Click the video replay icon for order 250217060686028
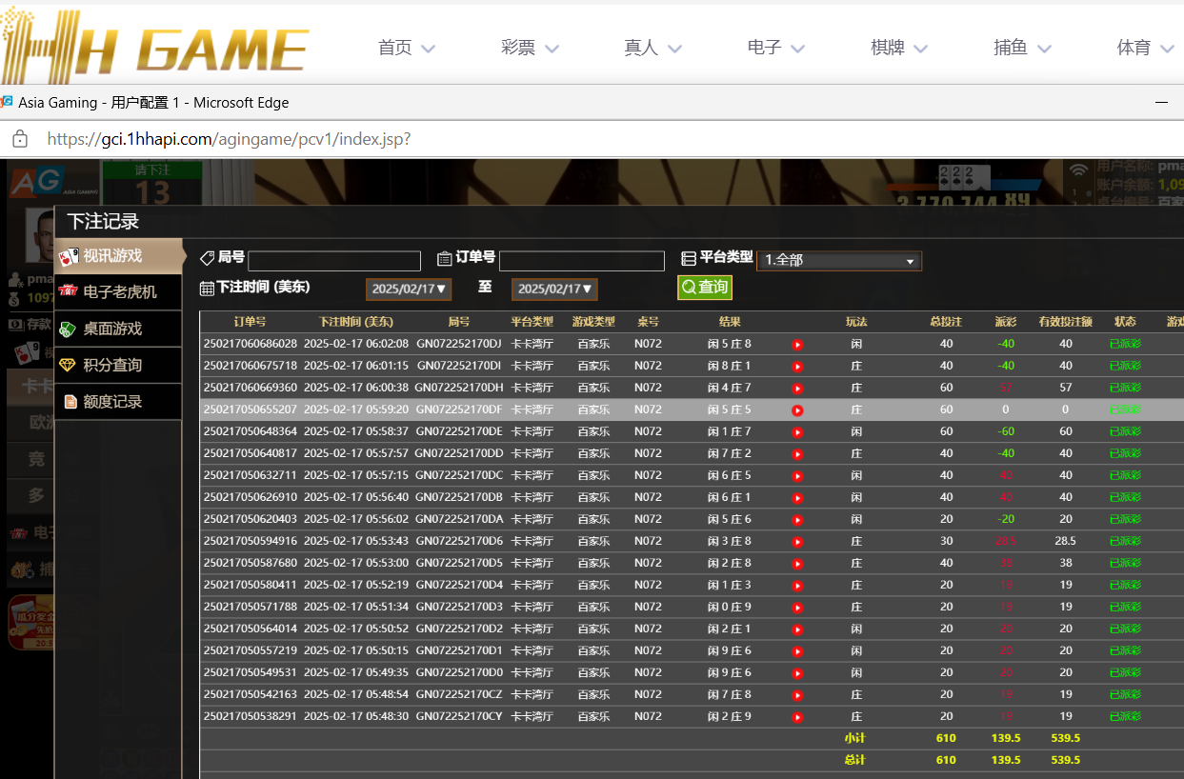This screenshot has height=779, width=1184. click(797, 345)
